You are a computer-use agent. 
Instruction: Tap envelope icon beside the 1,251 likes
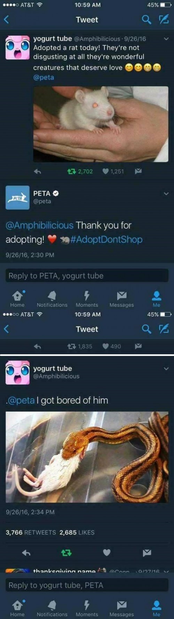click(x=138, y=171)
